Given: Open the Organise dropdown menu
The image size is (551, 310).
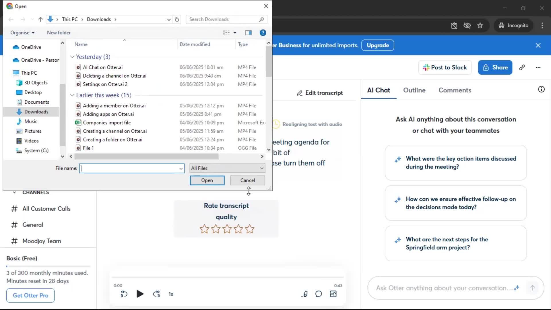Looking at the screenshot, I should [x=22, y=33].
